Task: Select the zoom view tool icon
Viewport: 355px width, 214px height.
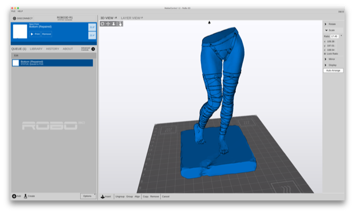Action: click(114, 24)
